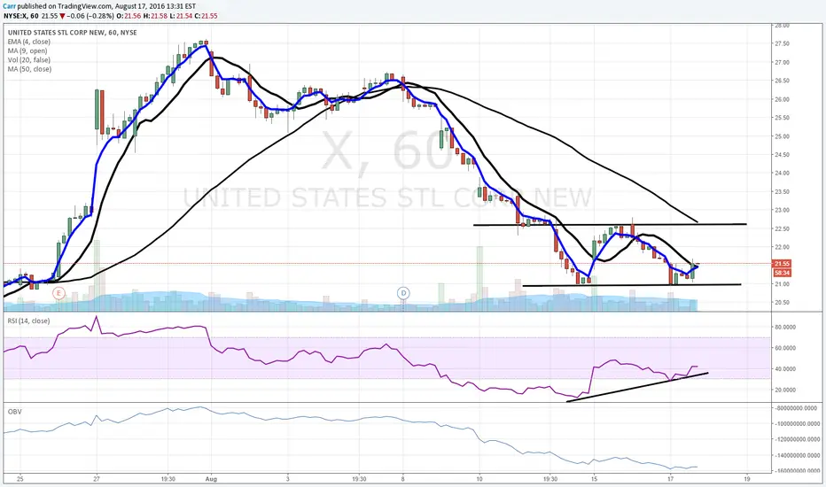Click the 'Aug' date label on time axis
Viewport: 826px width, 487px height.
[x=211, y=479]
